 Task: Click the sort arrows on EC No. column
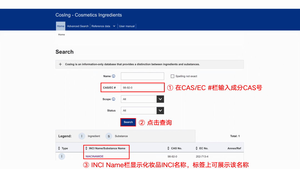[x=196, y=148]
